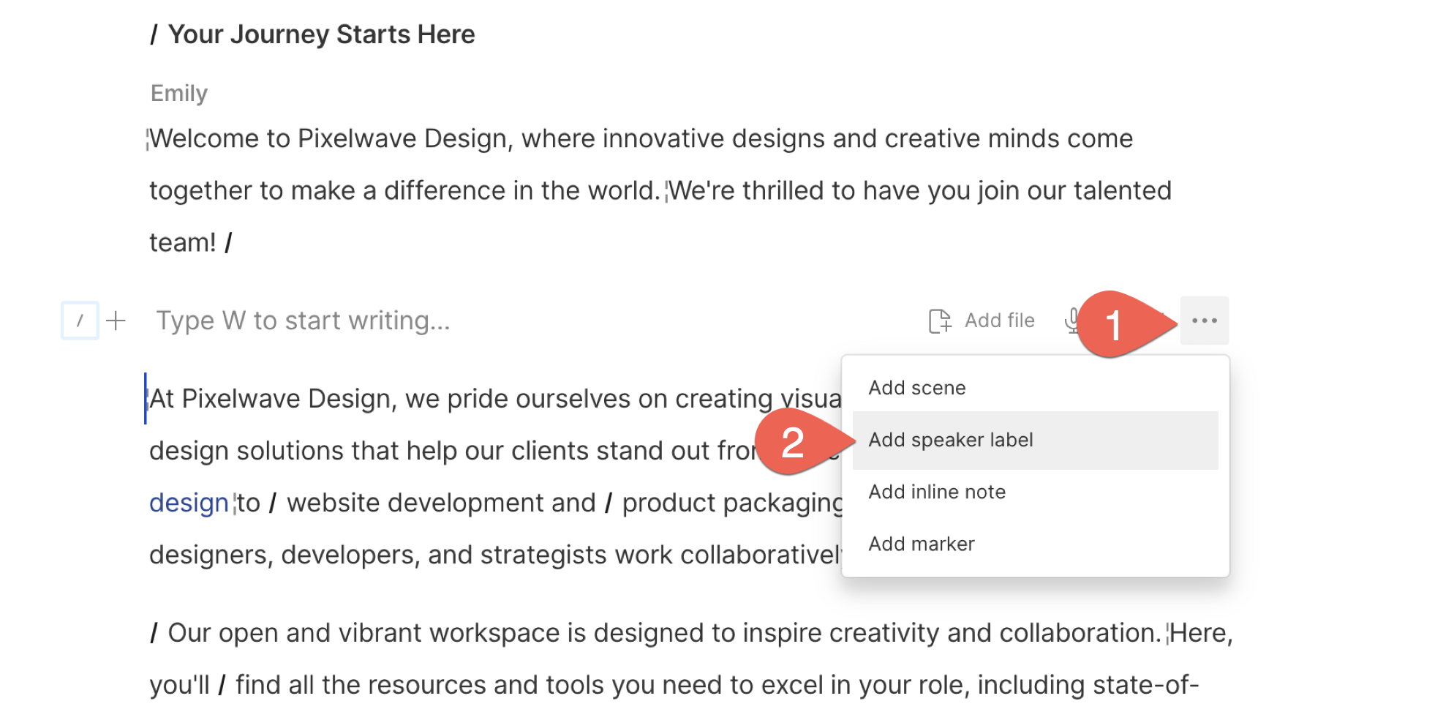Screen dimensions: 1454x723
Task: Click the blue 'design' highlighted word
Action: point(189,503)
